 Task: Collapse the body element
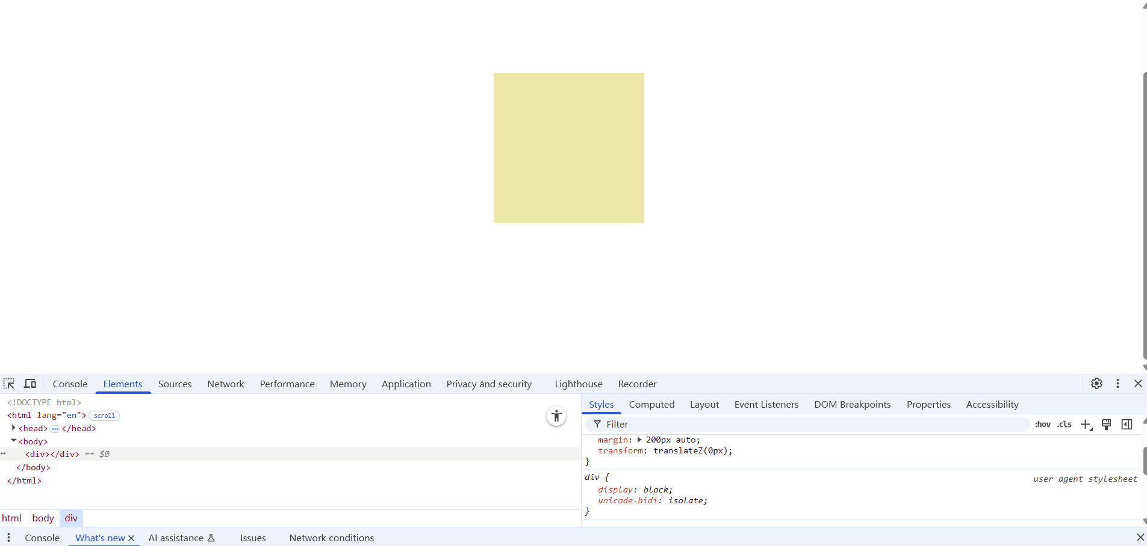coord(13,441)
